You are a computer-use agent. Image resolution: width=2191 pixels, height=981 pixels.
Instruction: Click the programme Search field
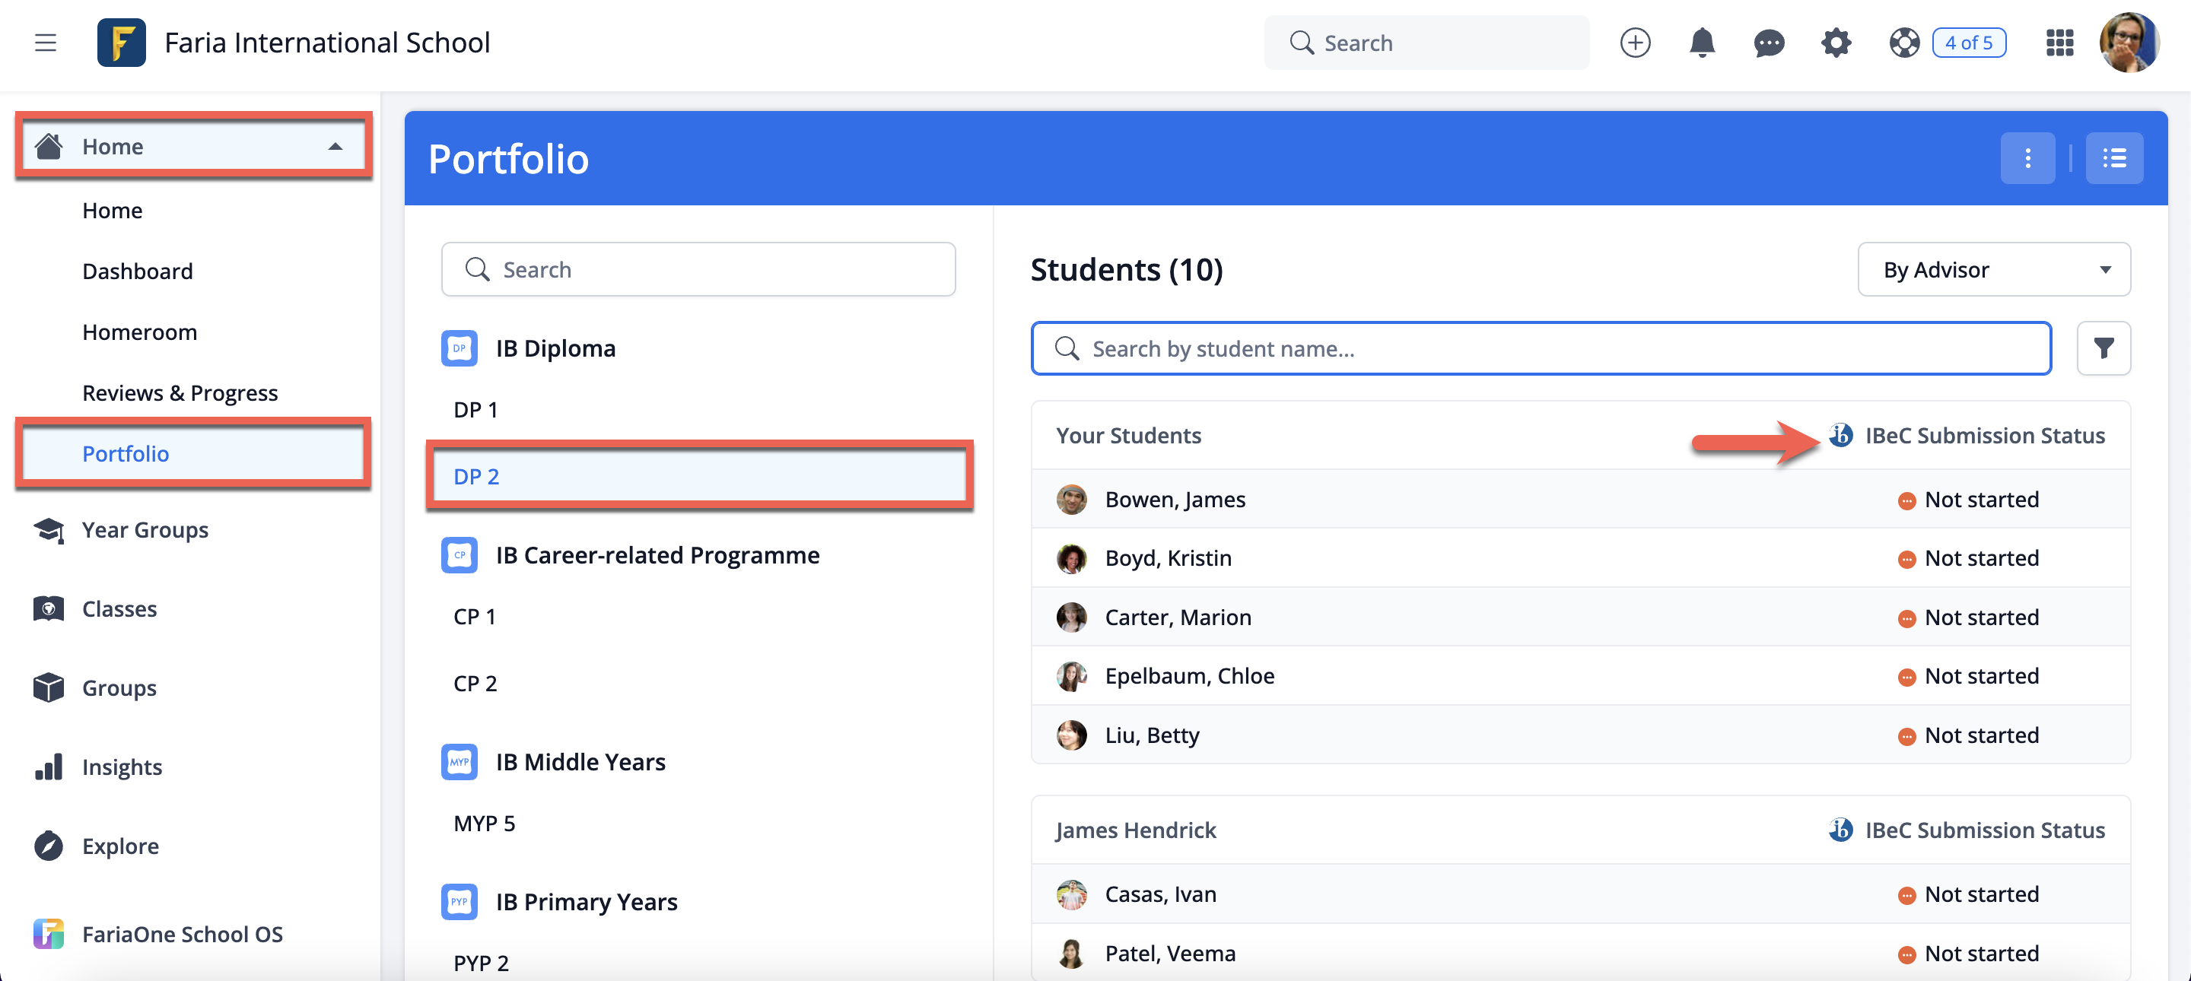698,269
